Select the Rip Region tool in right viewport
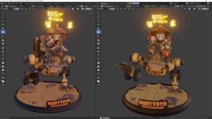 pos(98,85)
